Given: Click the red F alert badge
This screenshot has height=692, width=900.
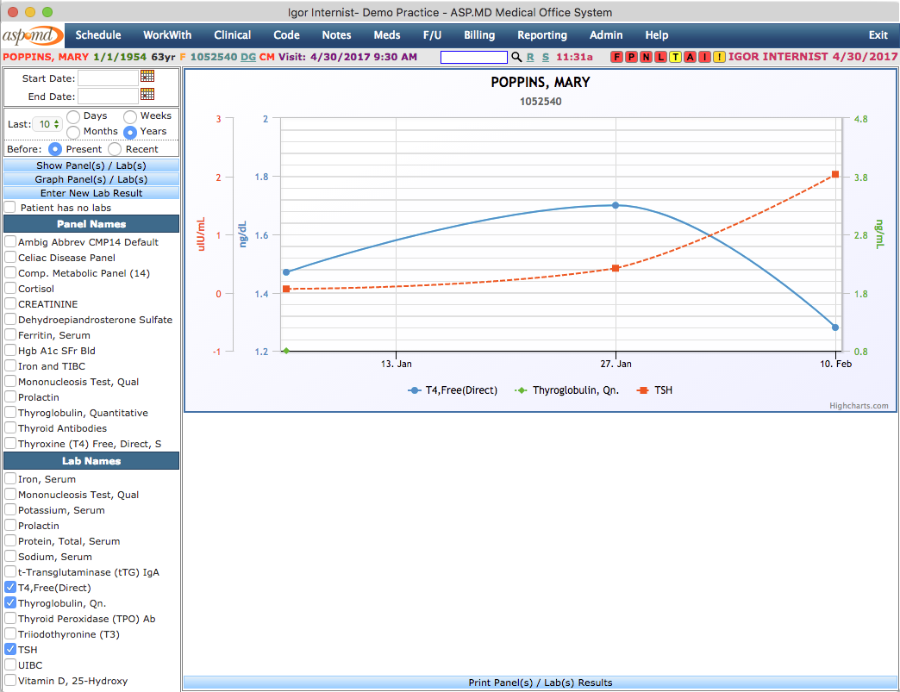Looking at the screenshot, I should point(617,58).
